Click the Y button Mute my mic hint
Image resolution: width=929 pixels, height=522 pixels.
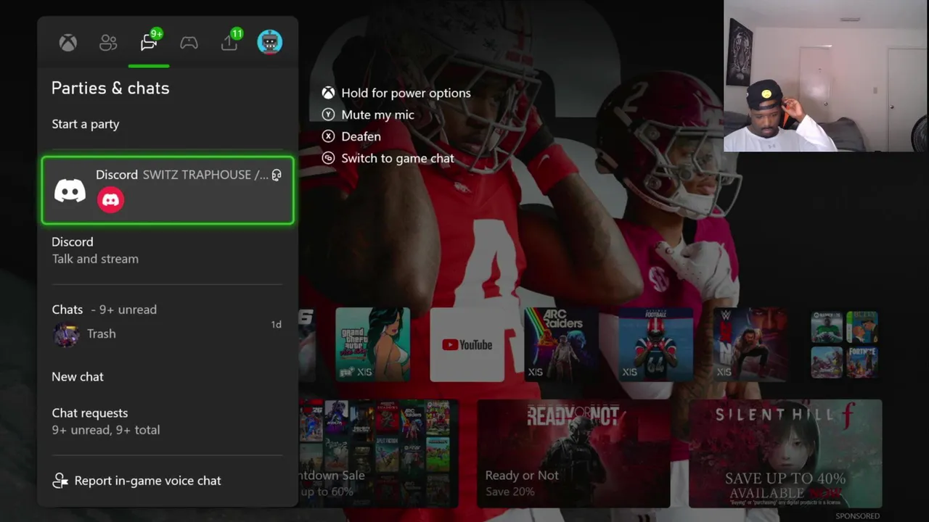(329, 115)
